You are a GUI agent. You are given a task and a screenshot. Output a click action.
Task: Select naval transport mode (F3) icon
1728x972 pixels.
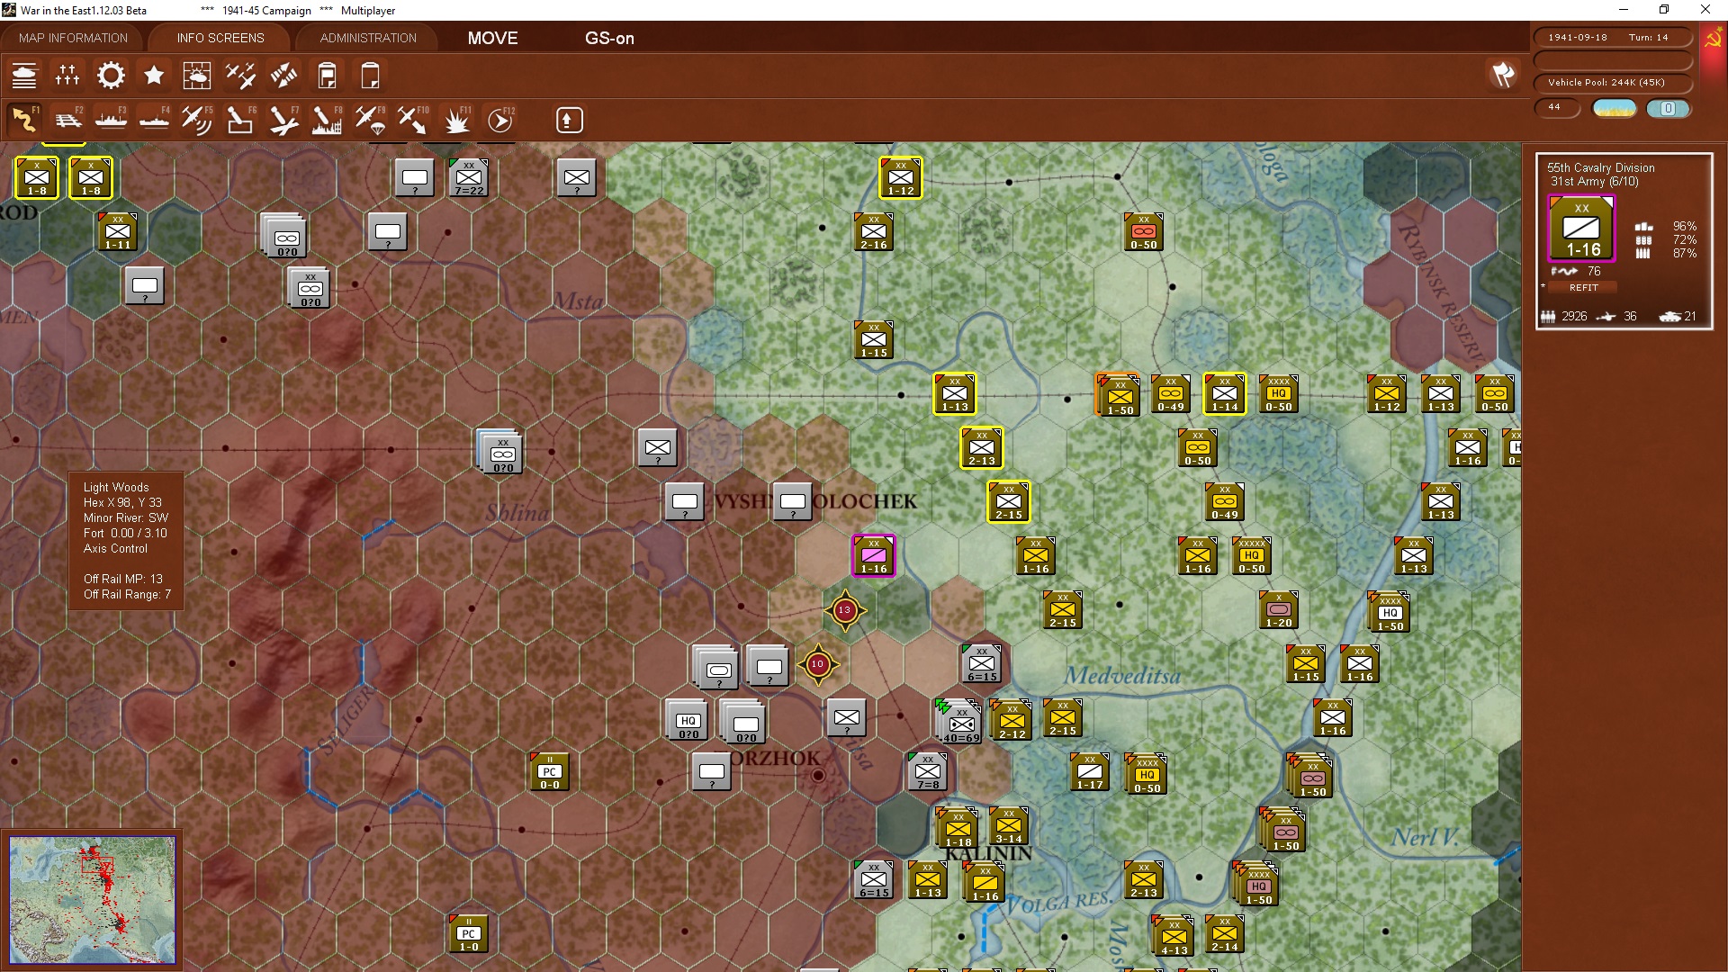click(111, 120)
